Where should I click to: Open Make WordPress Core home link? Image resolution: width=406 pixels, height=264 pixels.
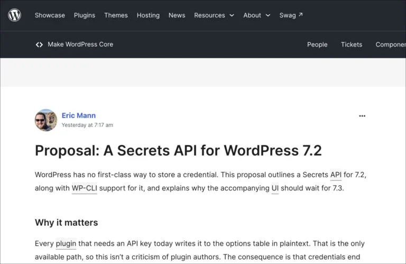tap(80, 44)
